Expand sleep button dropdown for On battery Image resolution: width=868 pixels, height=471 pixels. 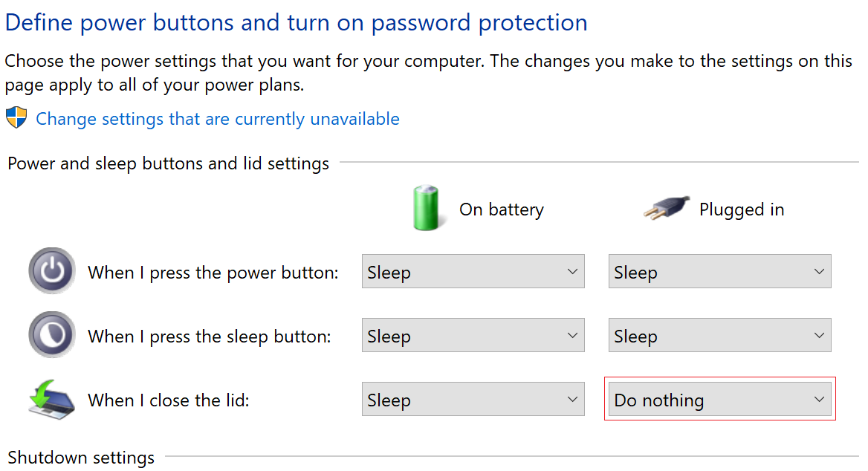(473, 336)
